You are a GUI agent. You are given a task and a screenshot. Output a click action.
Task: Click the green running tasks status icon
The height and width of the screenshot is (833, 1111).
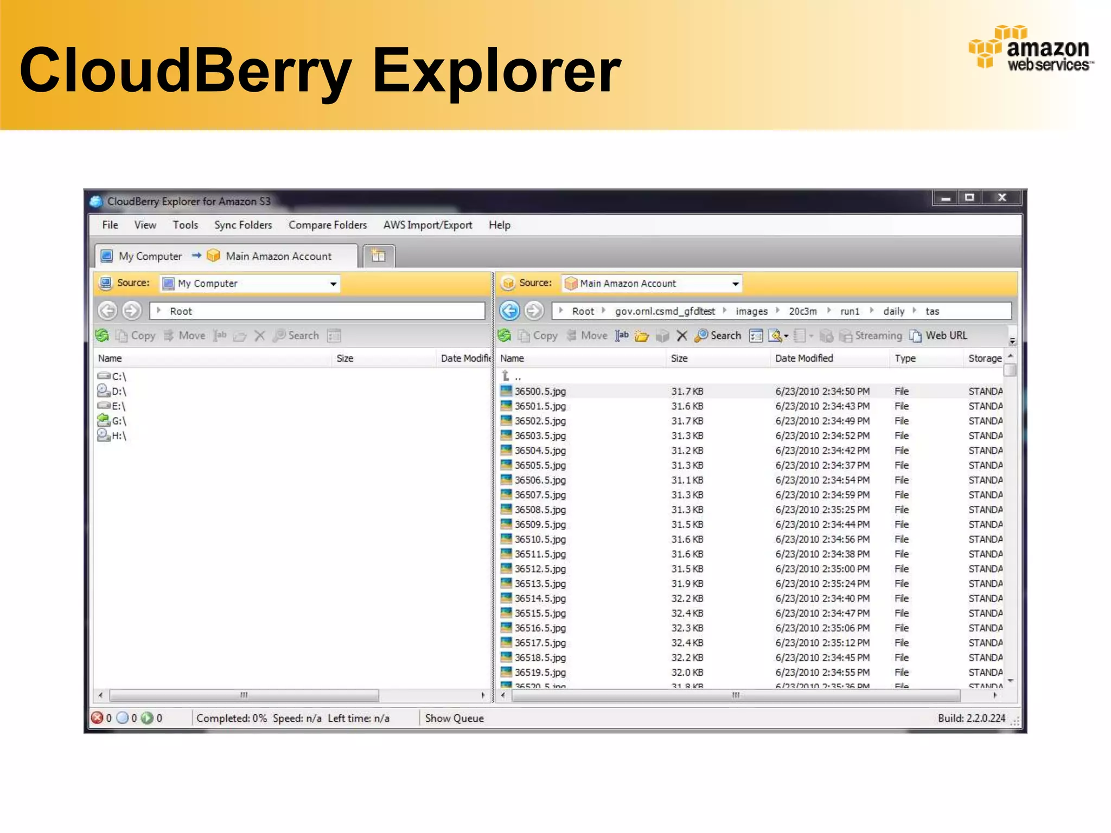point(147,718)
